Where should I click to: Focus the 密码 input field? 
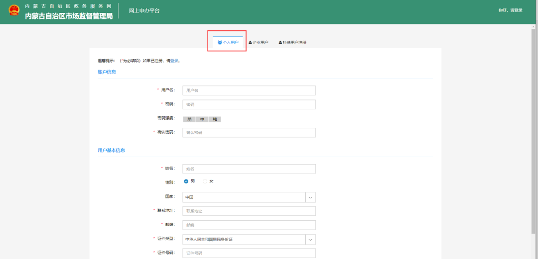click(x=249, y=104)
